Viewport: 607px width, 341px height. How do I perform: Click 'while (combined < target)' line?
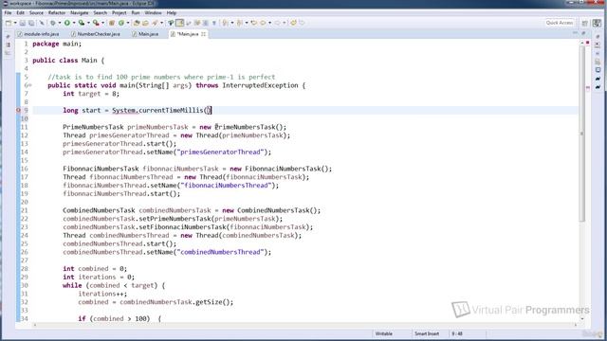[x=114, y=285]
